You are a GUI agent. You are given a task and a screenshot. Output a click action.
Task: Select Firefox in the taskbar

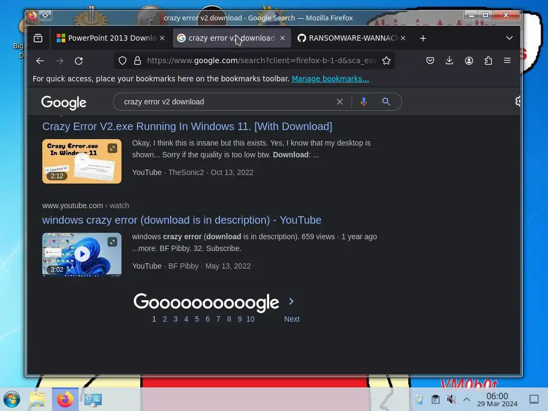point(65,399)
